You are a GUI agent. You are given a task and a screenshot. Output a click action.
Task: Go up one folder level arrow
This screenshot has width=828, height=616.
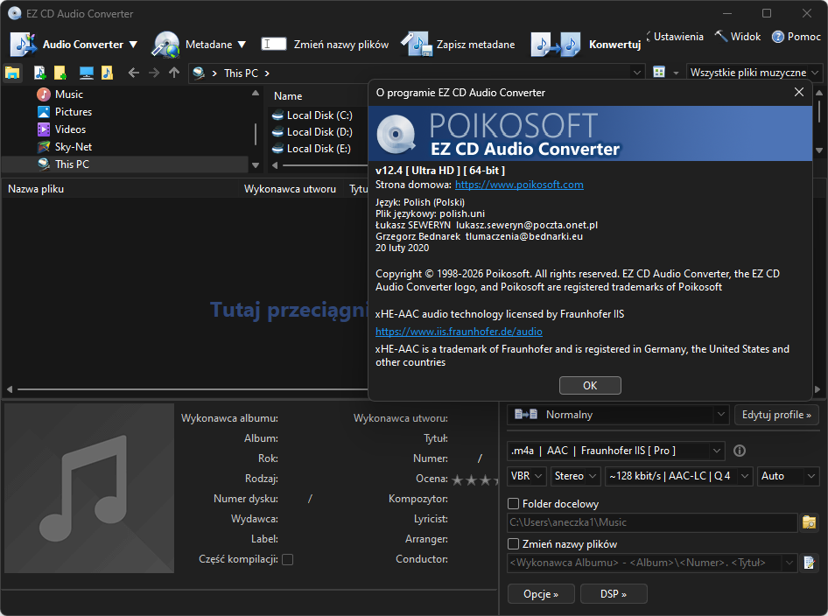173,73
